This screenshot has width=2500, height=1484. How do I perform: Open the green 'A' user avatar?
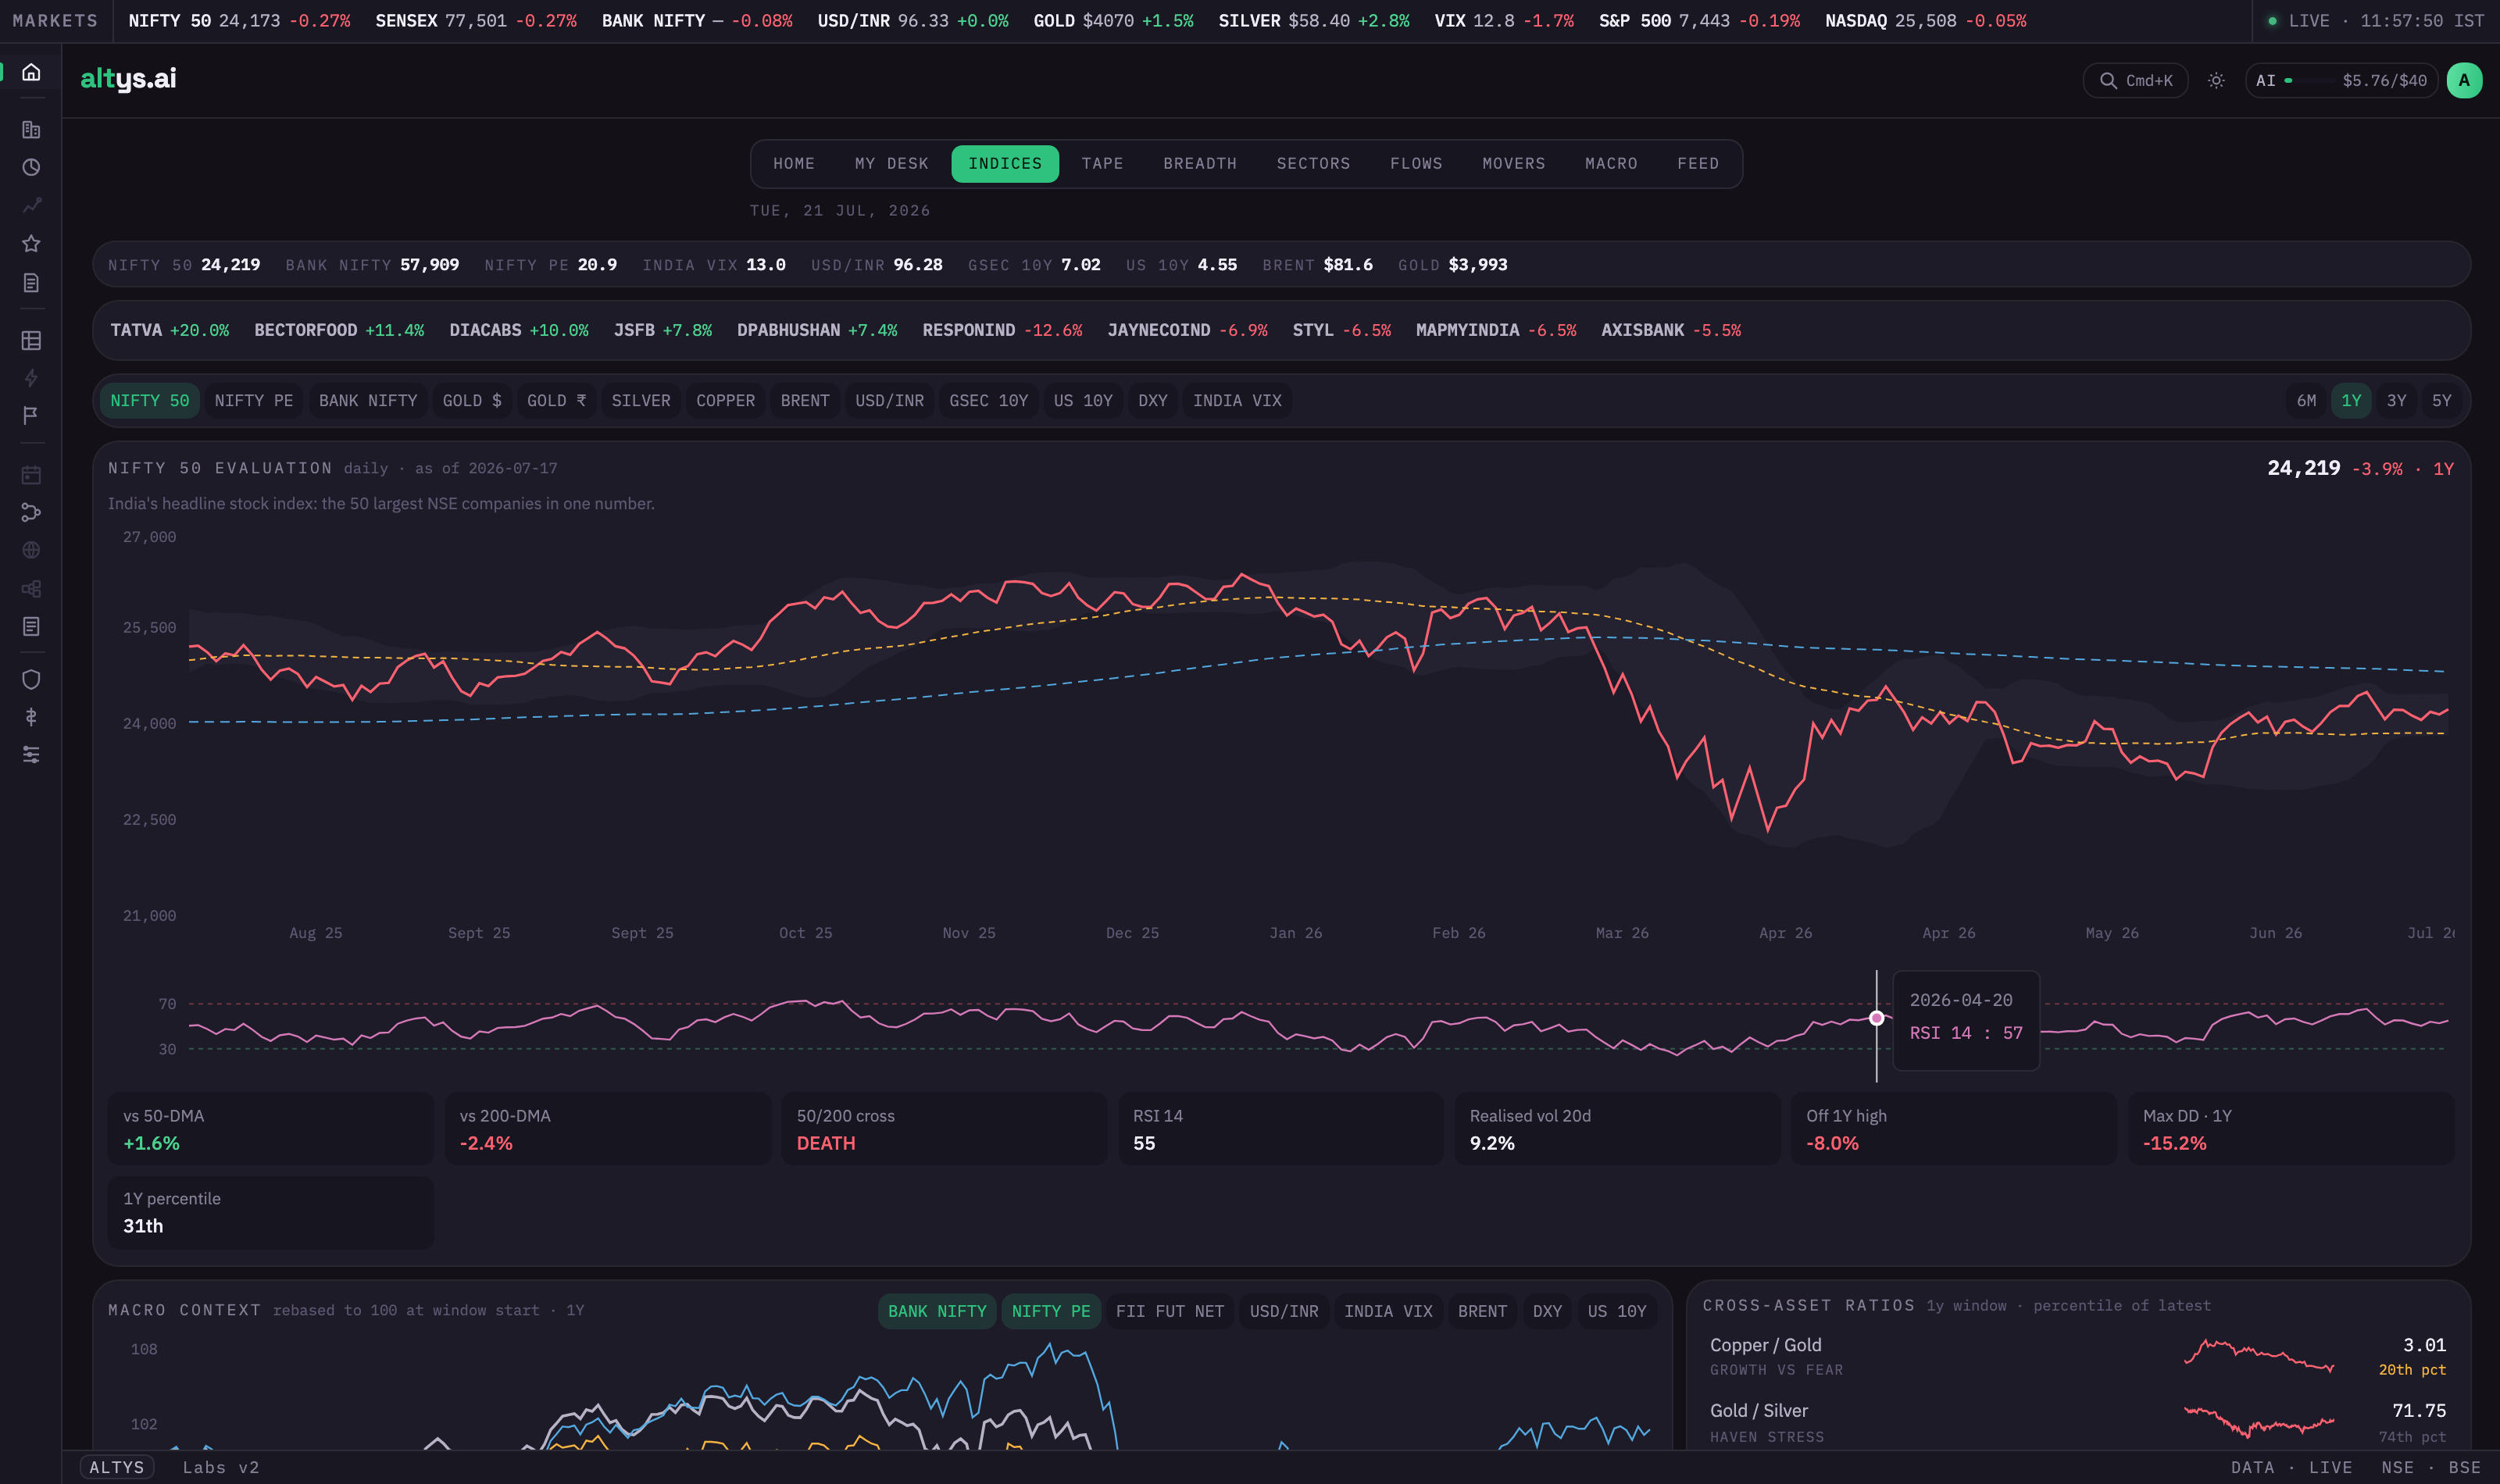pos(2464,81)
